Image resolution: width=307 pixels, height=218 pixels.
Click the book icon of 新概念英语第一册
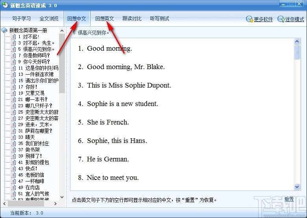click(4, 30)
